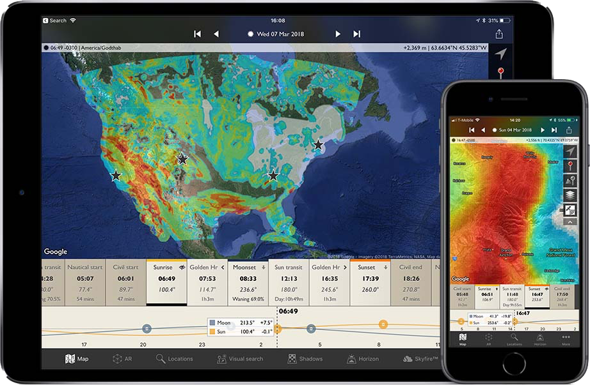Tap iPhone current location arrow icon
This screenshot has height=387, width=590.
570,151
